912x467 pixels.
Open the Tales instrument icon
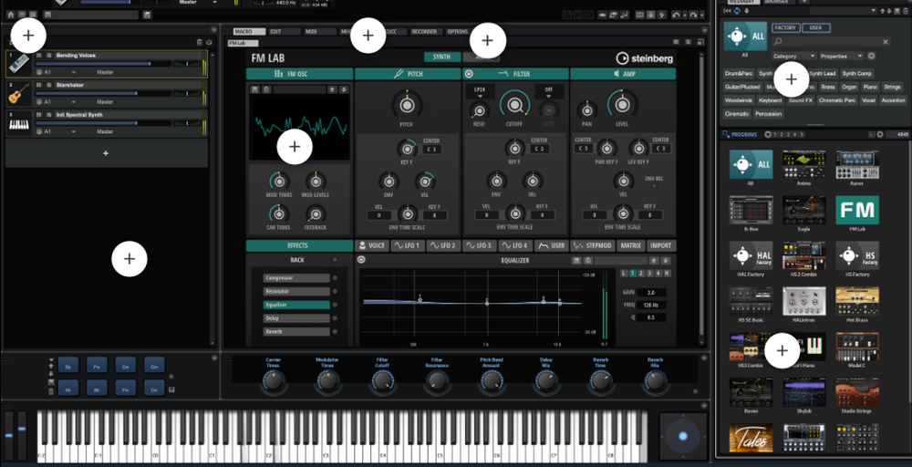[x=751, y=438]
